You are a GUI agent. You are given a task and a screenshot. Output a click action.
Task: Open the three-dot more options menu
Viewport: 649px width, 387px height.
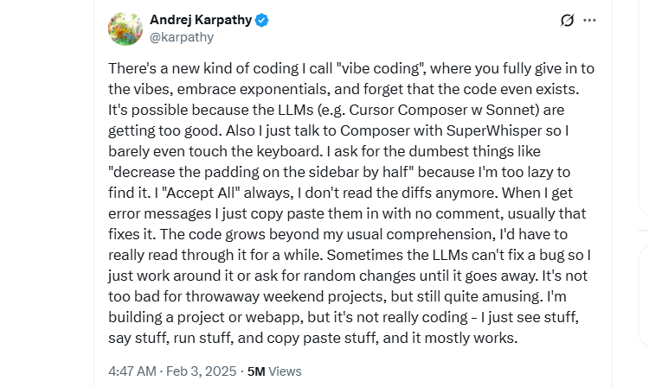tap(589, 20)
